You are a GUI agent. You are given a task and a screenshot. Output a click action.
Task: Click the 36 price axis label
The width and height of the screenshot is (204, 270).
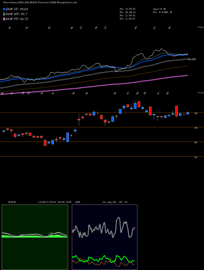tap(195, 143)
